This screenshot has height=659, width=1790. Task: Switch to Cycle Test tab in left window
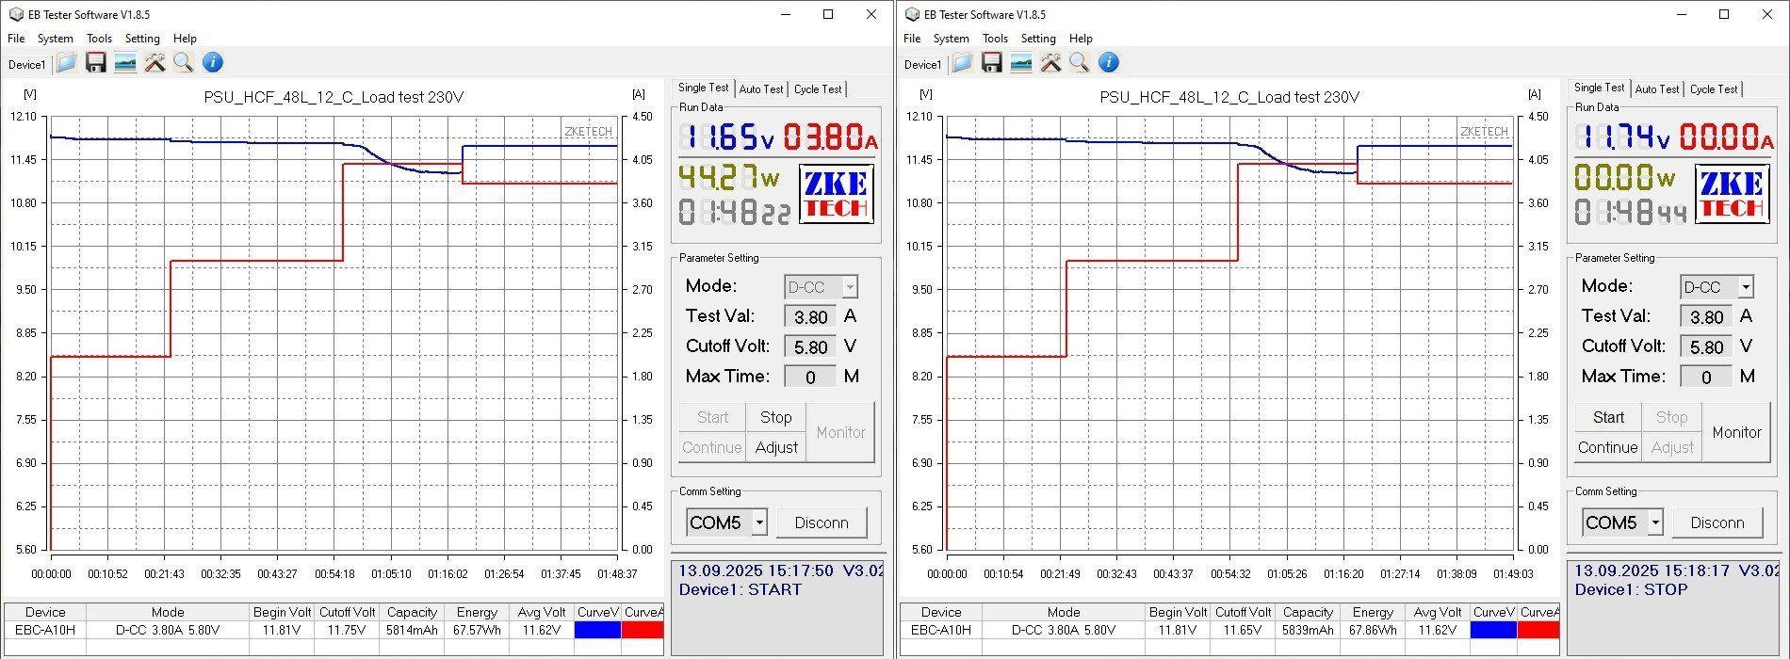tap(817, 89)
